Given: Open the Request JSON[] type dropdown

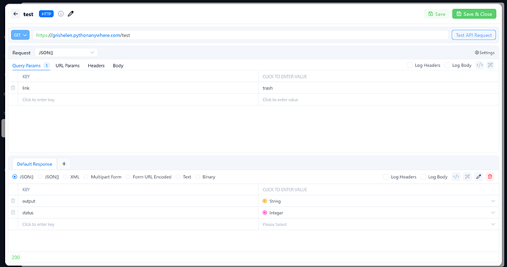Looking at the screenshot, I should [66, 53].
